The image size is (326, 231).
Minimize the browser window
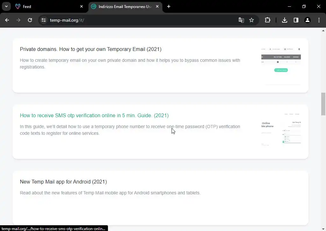point(289,6)
